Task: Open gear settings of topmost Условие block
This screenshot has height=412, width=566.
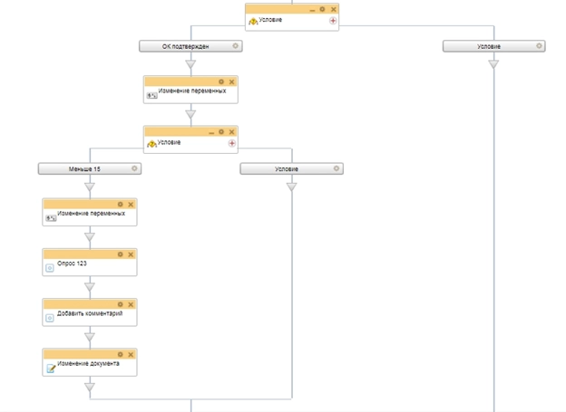Action: [x=322, y=9]
